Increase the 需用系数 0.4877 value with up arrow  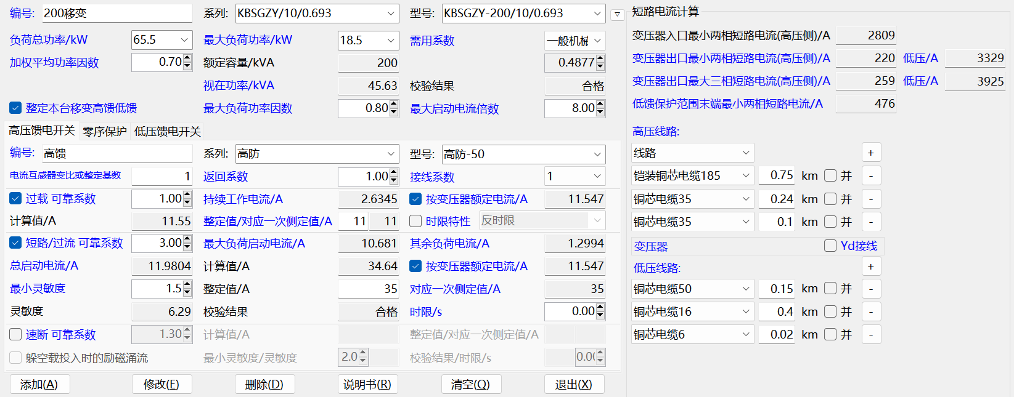pos(600,58)
